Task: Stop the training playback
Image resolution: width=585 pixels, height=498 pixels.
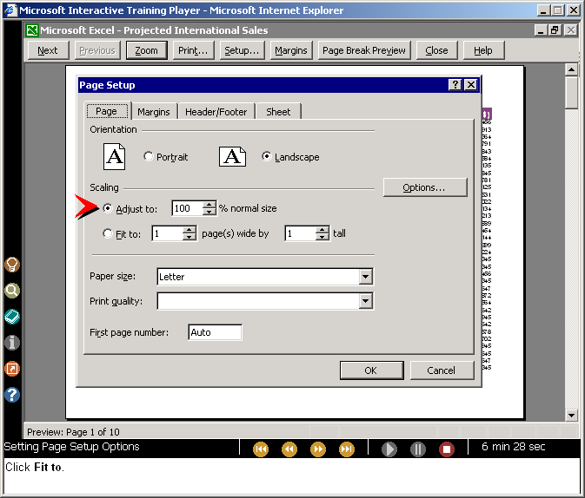Action: (447, 449)
